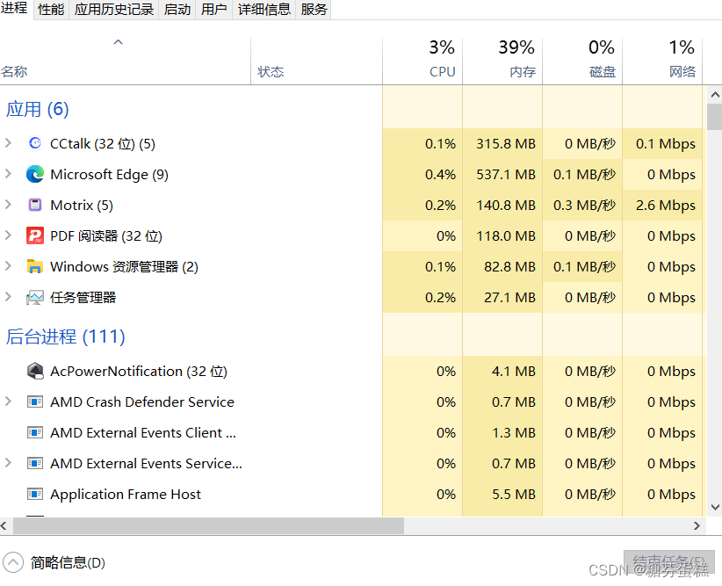Image resolution: width=722 pixels, height=586 pixels.
Task: Click the horizontal scrollbar thumb
Action: pyautogui.click(x=208, y=525)
